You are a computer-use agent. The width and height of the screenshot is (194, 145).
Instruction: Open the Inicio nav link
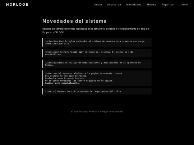pyautogui.click(x=98, y=5)
